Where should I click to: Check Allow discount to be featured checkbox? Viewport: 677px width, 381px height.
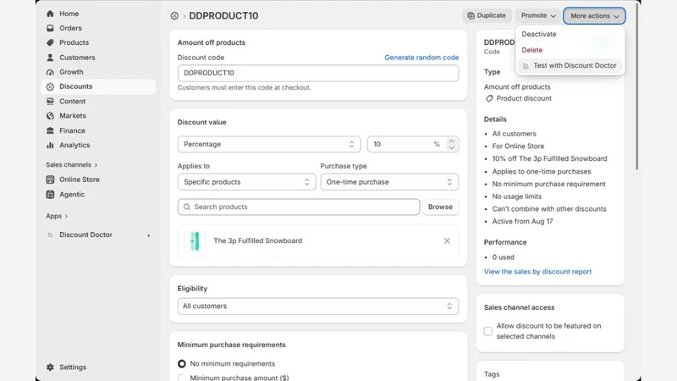pyautogui.click(x=488, y=331)
